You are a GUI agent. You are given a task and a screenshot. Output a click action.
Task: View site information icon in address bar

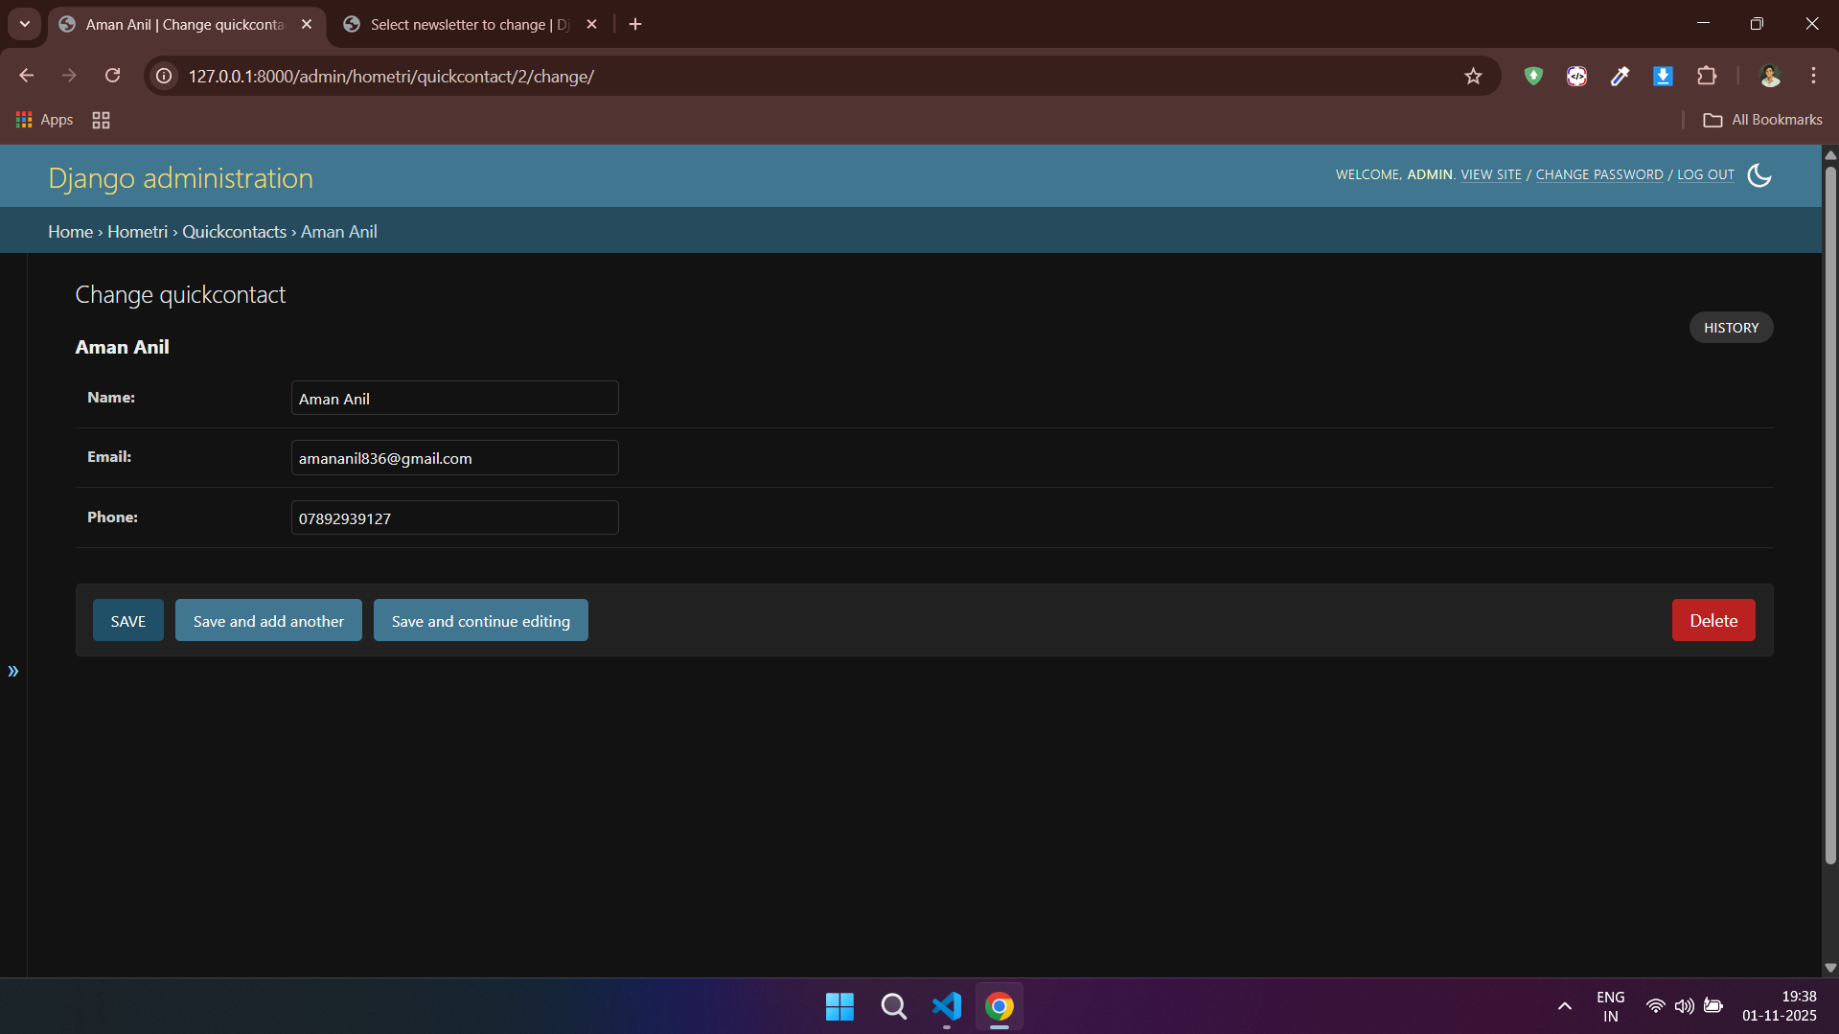tap(165, 76)
